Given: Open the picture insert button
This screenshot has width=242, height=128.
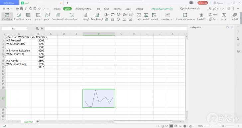Looking at the screenshot, I should 38,17.
